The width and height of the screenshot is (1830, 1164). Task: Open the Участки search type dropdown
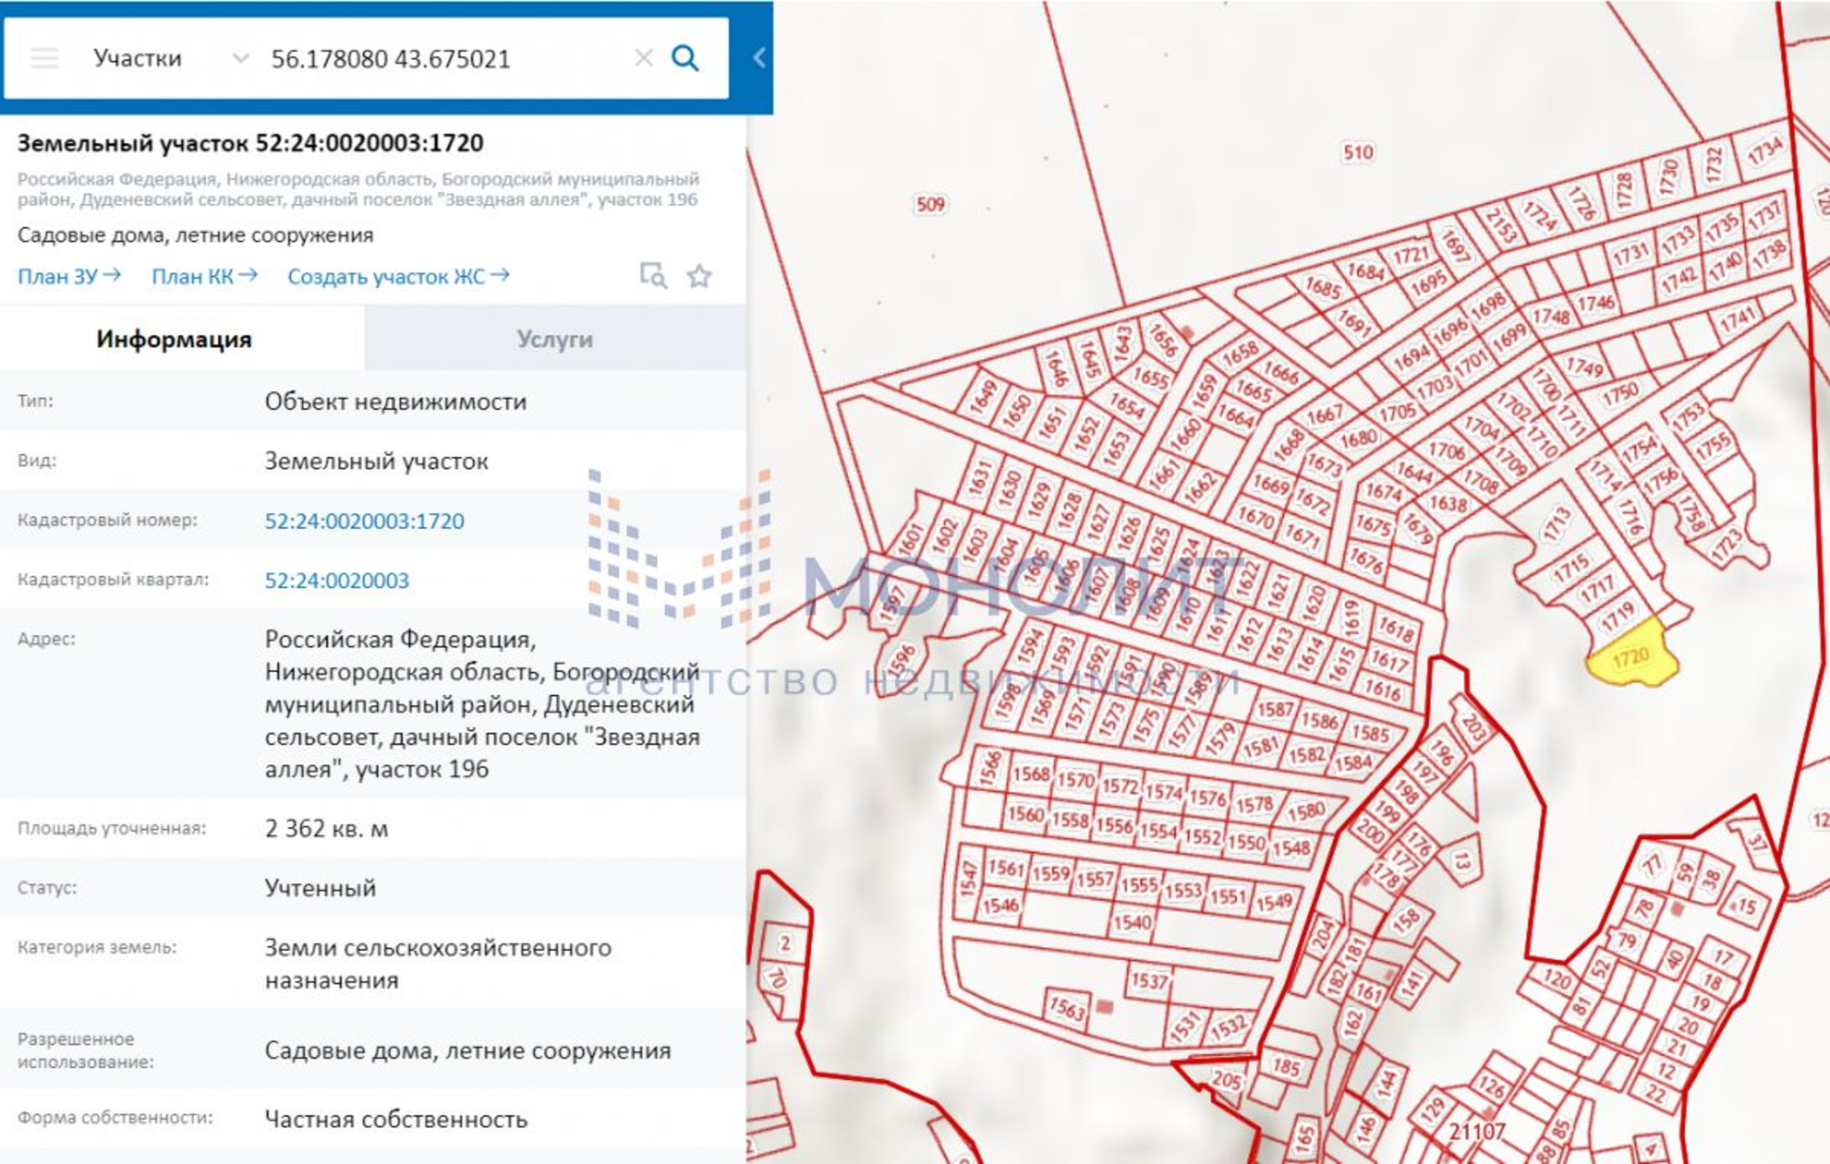click(169, 59)
